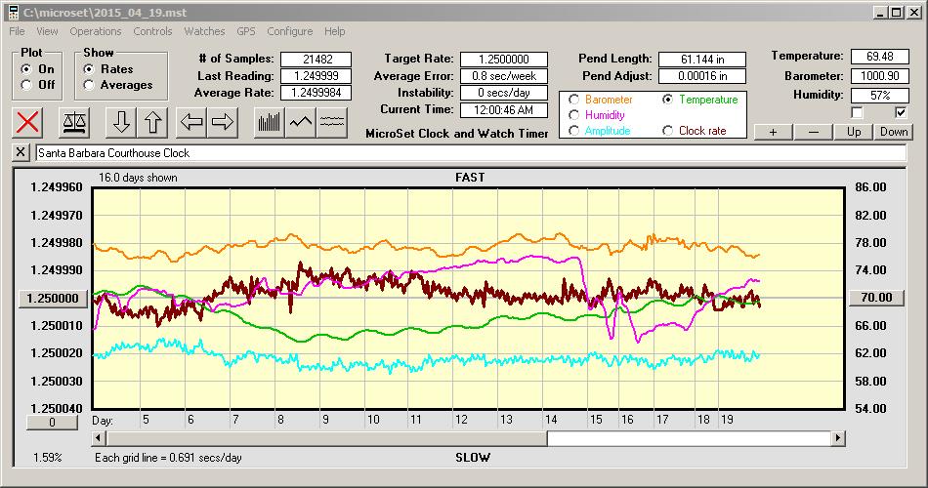The width and height of the screenshot is (928, 488).
Task: Click the Average Rate value
Action: pos(316,93)
